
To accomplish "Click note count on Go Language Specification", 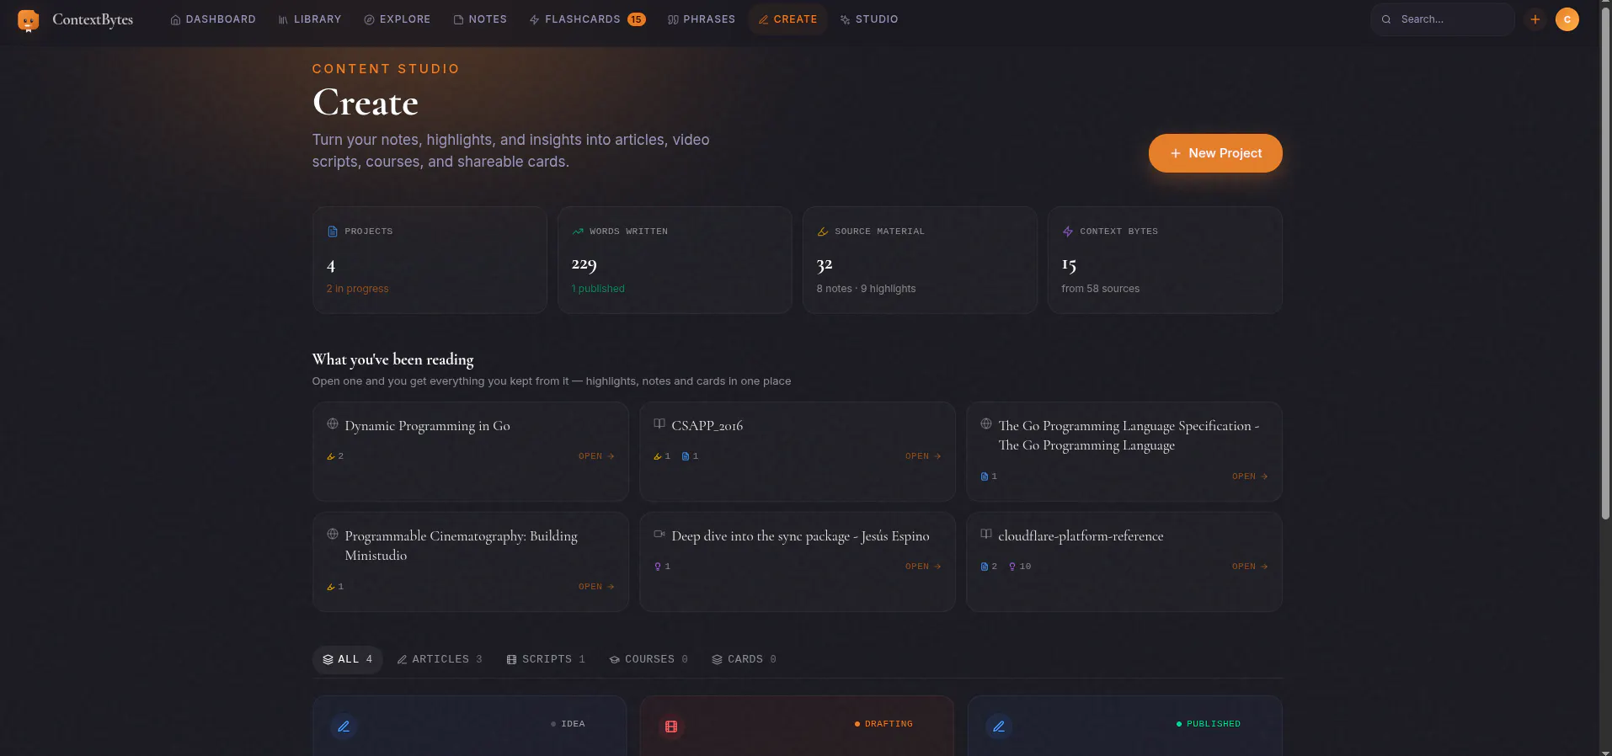I will coord(989,476).
